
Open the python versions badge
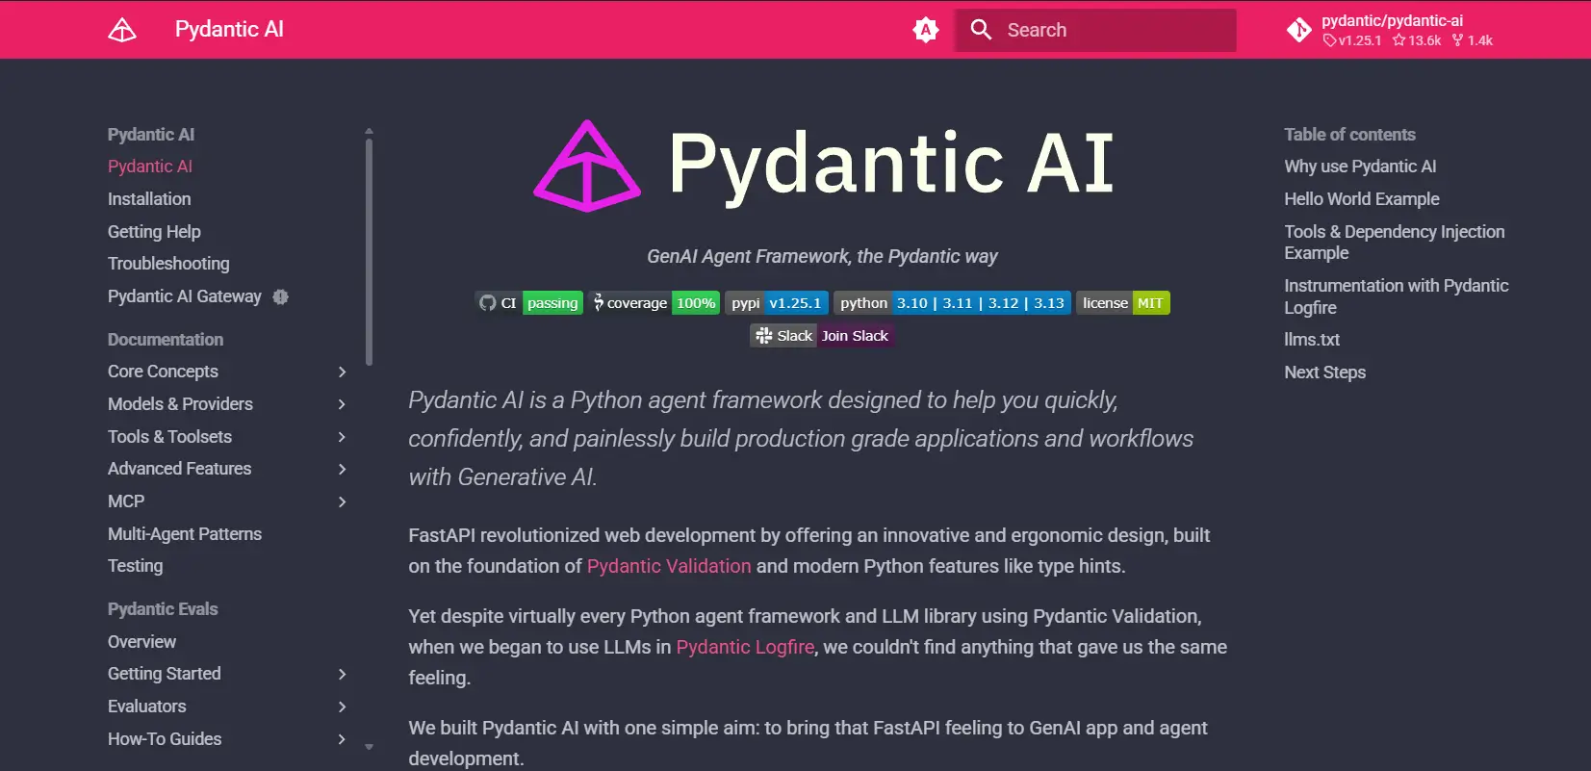(x=952, y=303)
